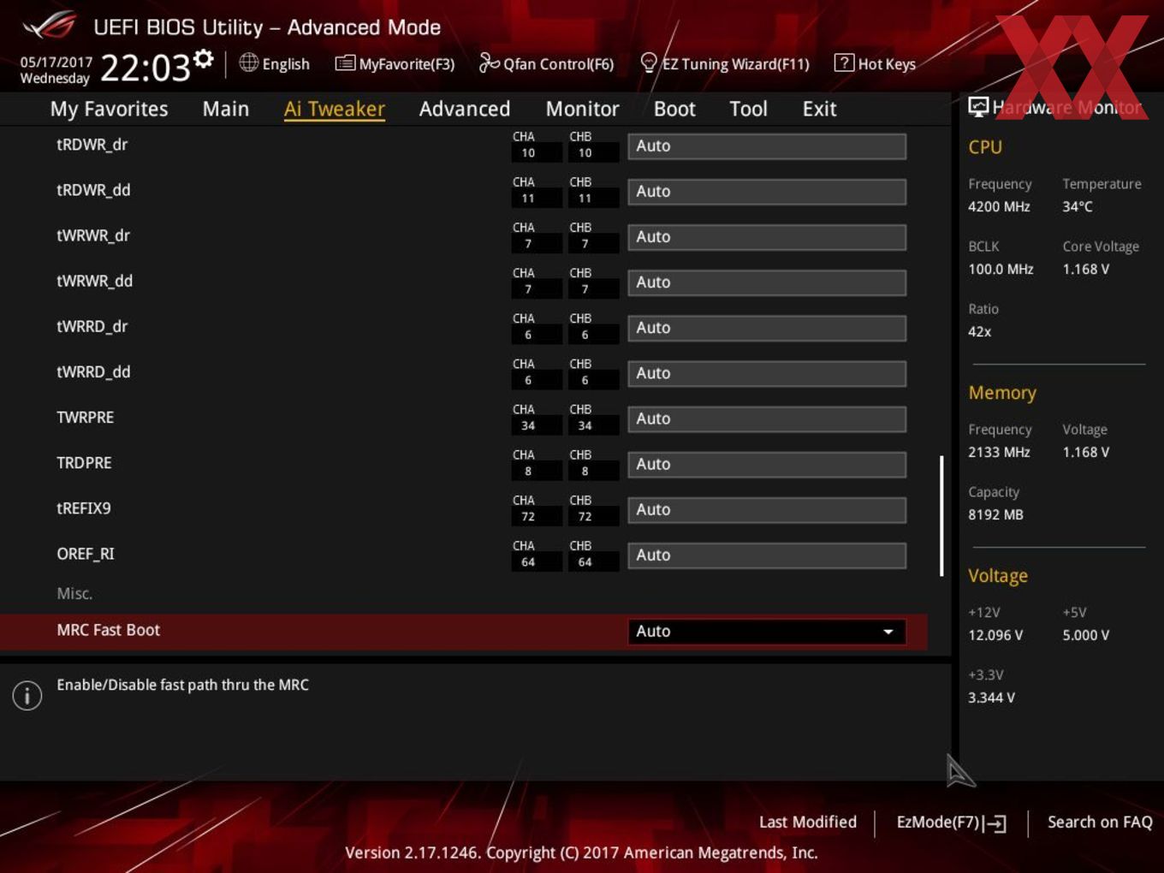The image size is (1164, 873).
Task: Click the date 05/17/2017 text
Action: [56, 62]
